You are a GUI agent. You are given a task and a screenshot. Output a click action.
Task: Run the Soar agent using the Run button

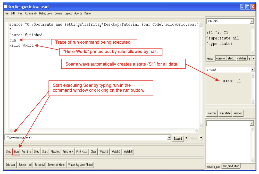[x=16, y=152]
